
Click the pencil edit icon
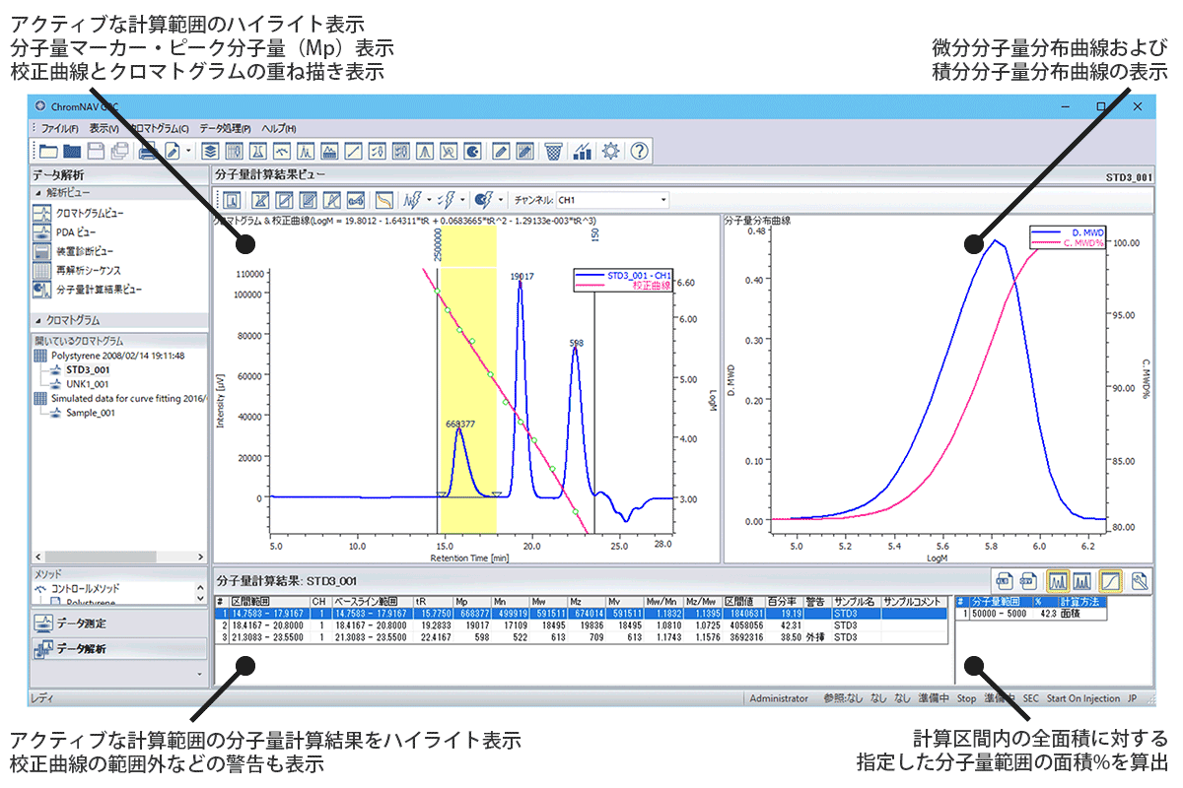pos(501,151)
